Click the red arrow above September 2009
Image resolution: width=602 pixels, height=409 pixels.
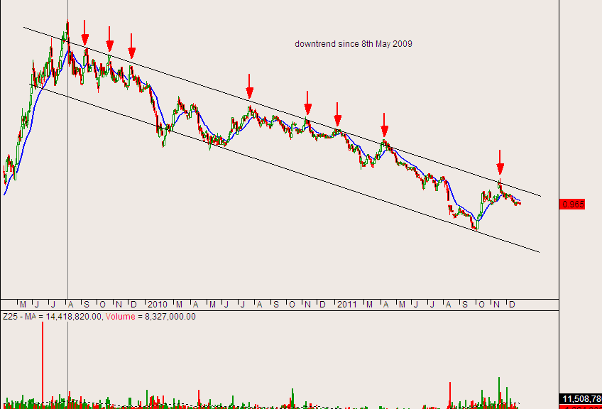tap(85, 33)
